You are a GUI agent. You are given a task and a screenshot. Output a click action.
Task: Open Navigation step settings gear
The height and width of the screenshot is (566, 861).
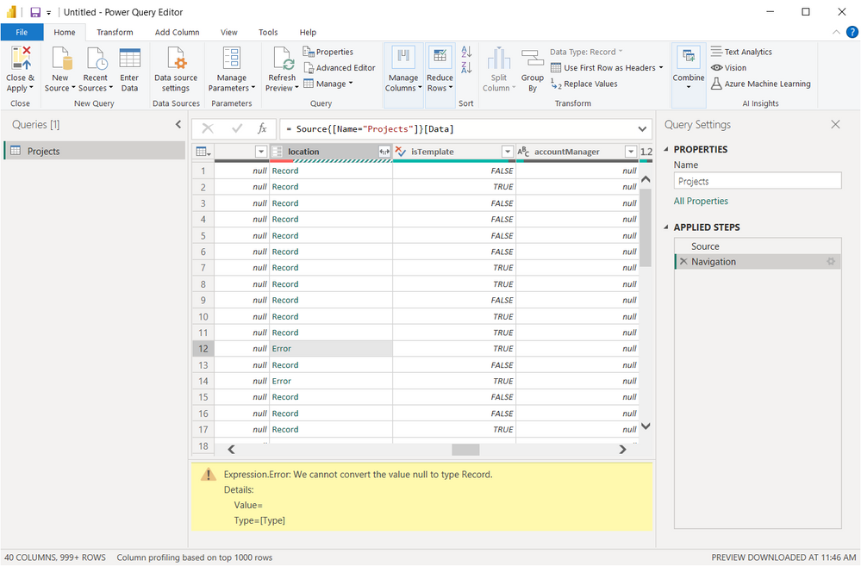[831, 262]
